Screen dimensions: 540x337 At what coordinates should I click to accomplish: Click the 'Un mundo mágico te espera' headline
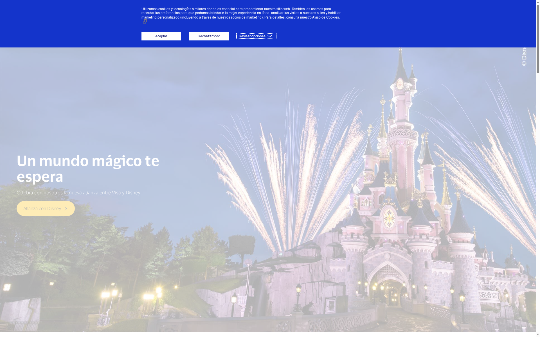(88, 168)
